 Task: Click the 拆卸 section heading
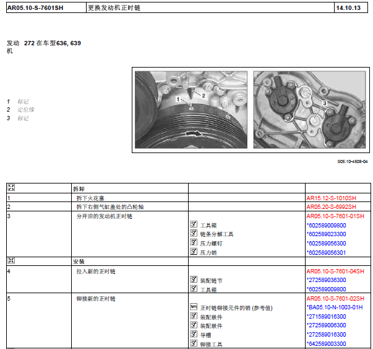79,189
